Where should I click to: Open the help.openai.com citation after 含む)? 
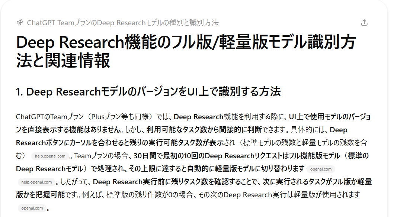click(50, 156)
